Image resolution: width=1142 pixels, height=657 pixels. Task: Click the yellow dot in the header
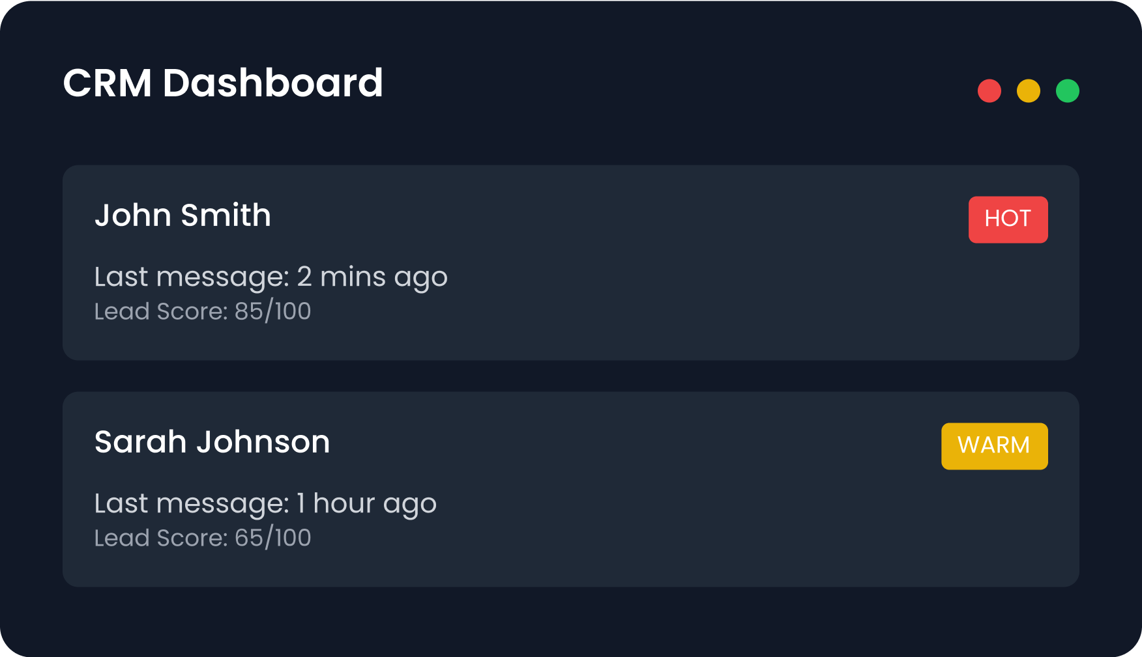click(1028, 91)
